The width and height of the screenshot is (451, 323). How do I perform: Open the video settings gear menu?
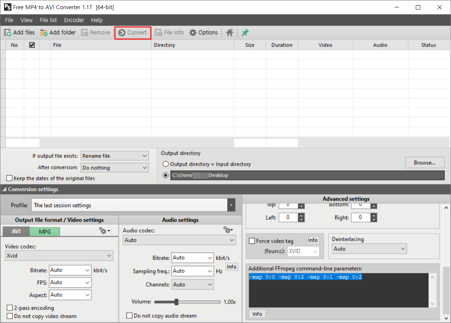104,231
